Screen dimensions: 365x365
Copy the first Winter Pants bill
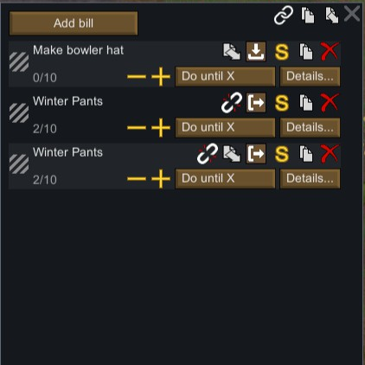pyautogui.click(x=306, y=103)
